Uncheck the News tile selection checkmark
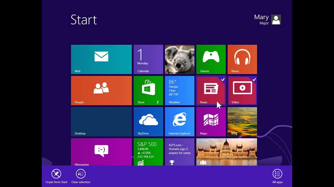Image resolution: width=334 pixels, height=187 pixels. (223, 80)
